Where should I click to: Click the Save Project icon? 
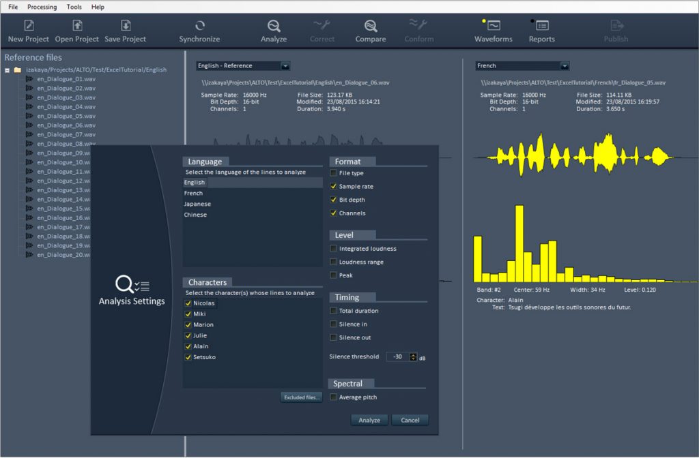pyautogui.click(x=126, y=26)
